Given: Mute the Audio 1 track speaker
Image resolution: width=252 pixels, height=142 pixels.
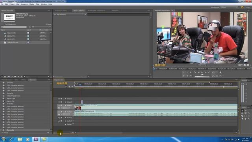Looking at the screenshot, I should click(x=59, y=112).
